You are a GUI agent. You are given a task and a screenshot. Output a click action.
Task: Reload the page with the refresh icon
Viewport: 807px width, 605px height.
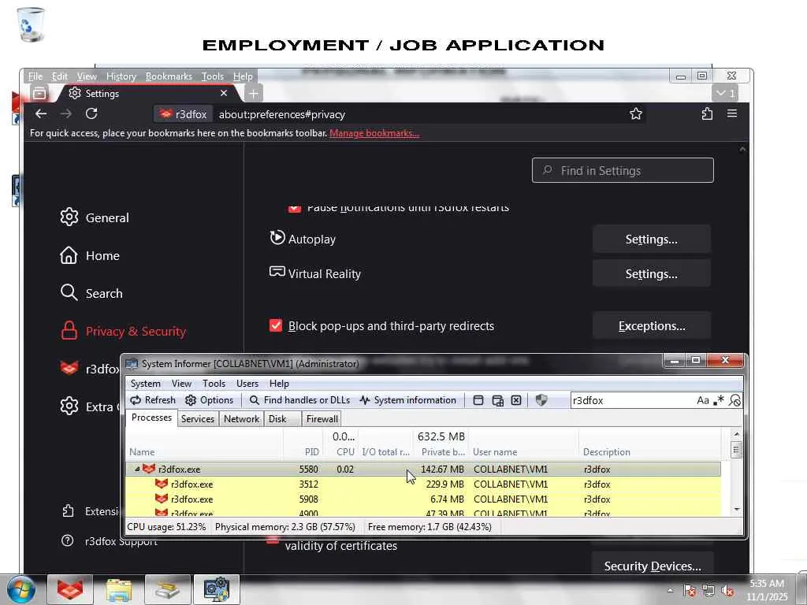point(91,113)
